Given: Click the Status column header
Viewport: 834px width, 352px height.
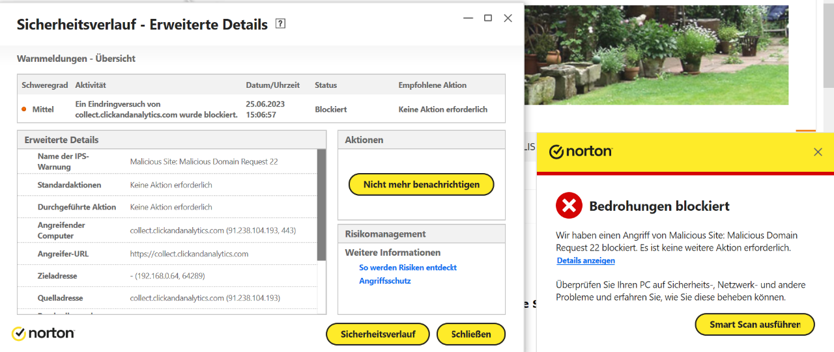Looking at the screenshot, I should pos(326,85).
